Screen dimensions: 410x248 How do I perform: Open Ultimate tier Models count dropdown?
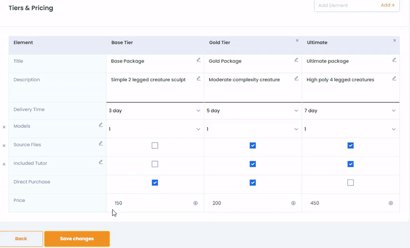pyautogui.click(x=351, y=129)
